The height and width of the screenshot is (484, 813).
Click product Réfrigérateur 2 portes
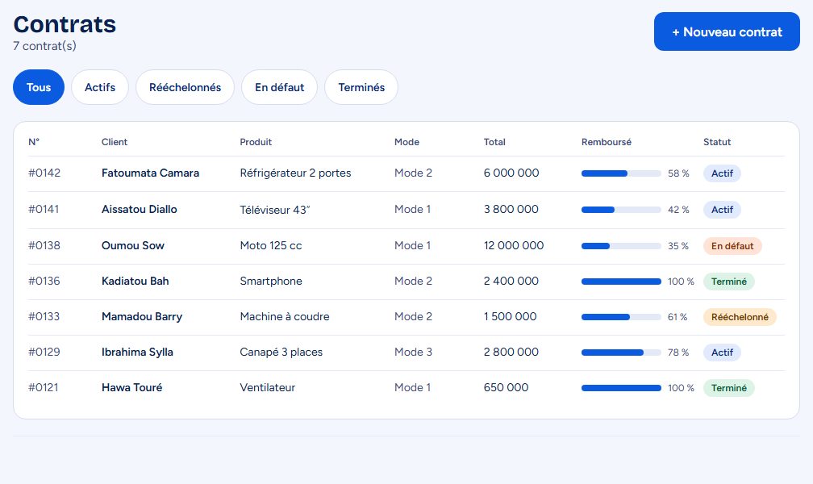[295, 173]
